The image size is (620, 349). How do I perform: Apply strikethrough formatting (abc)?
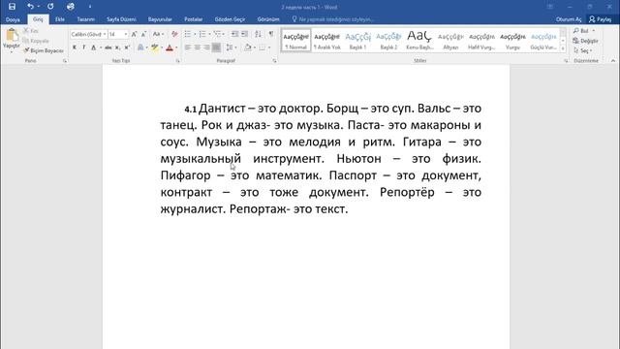click(x=108, y=48)
